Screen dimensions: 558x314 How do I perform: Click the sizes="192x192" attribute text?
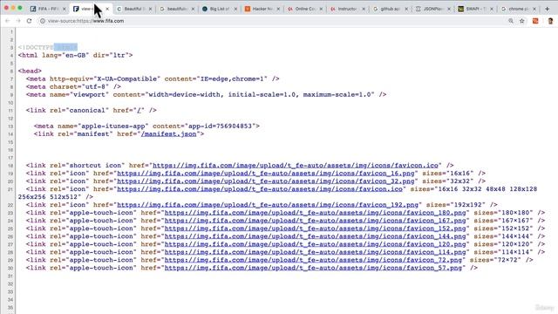tap(456, 205)
